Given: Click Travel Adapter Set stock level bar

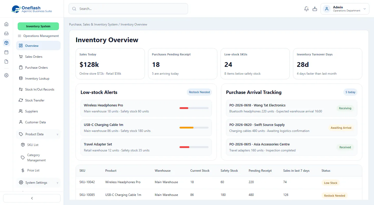Looking at the screenshot, I should [194, 147].
